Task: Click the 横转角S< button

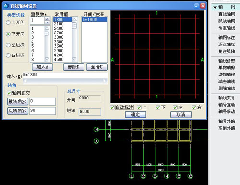Action: [18, 101]
